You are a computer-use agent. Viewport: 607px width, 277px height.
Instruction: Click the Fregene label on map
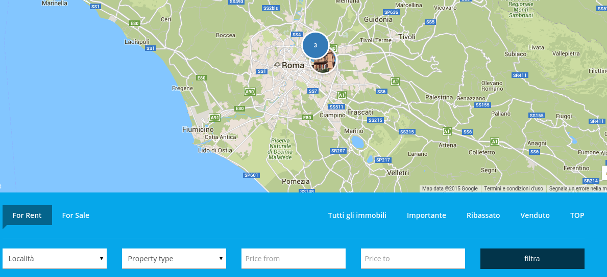182,88
